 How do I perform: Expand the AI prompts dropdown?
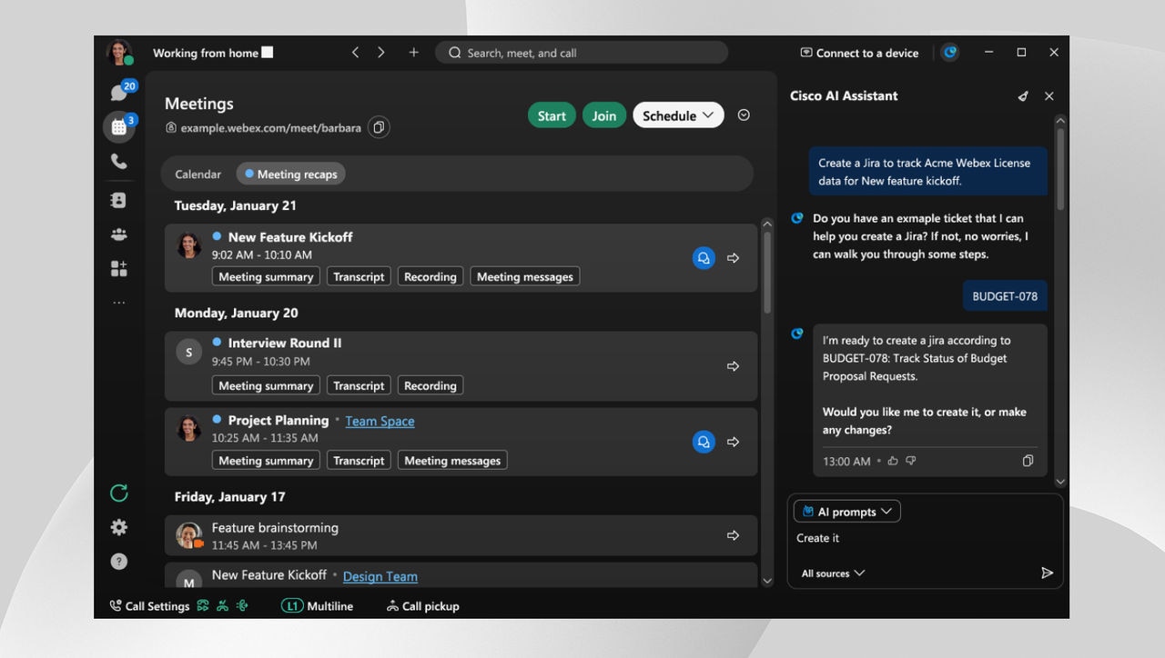(847, 512)
